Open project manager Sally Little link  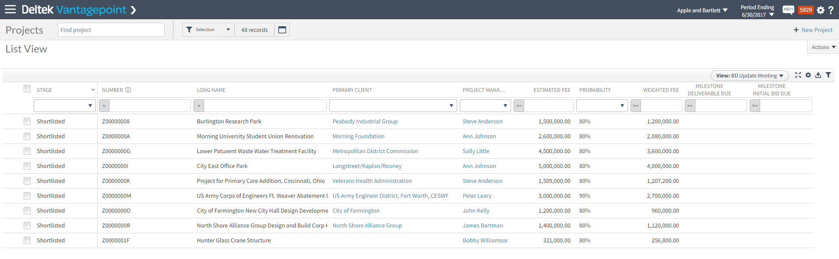(476, 151)
